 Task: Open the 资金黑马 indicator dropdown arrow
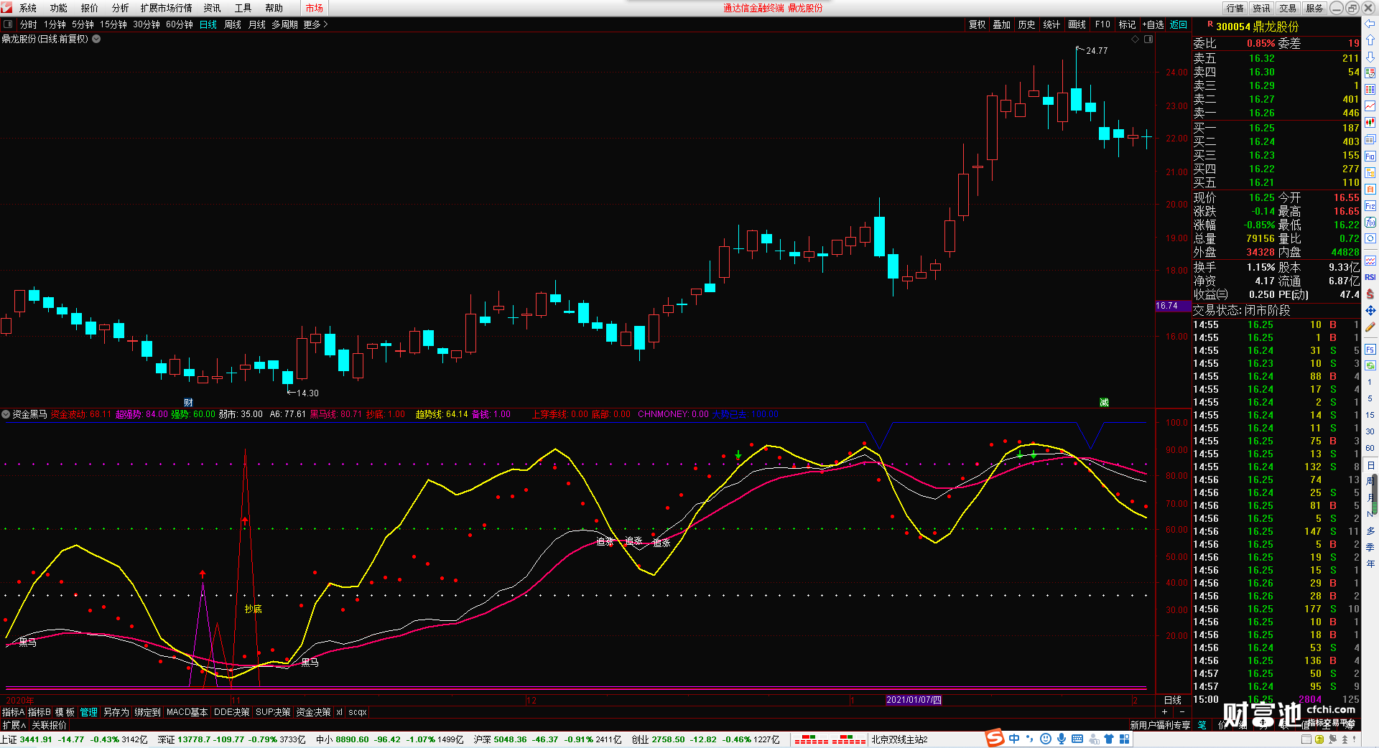6,414
